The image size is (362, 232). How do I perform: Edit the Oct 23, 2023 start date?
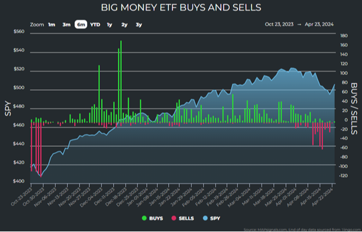click(280, 24)
